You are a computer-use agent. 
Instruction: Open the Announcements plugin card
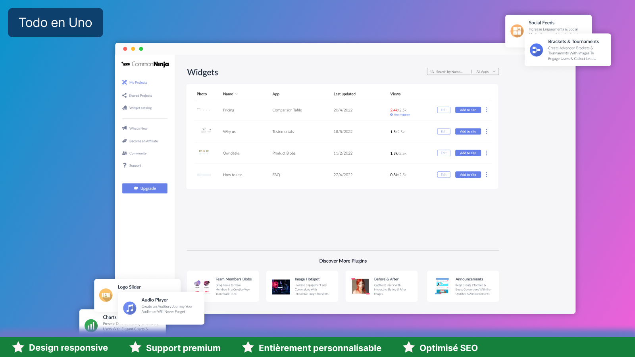click(x=463, y=286)
